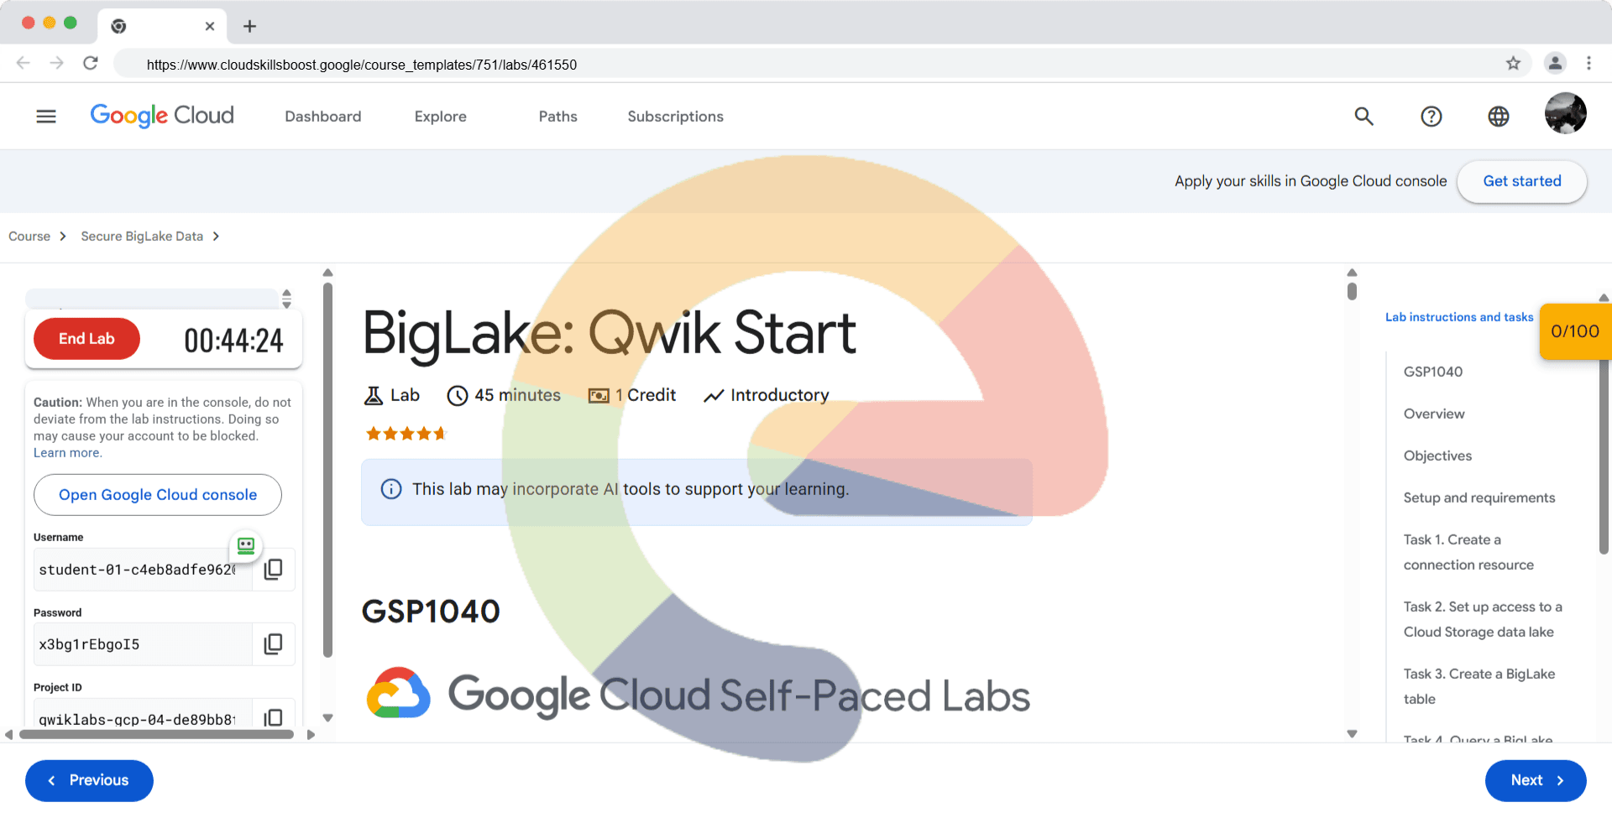Click the left panel vertical scrollbar
This screenshot has width=1612, height=818.
[327, 470]
